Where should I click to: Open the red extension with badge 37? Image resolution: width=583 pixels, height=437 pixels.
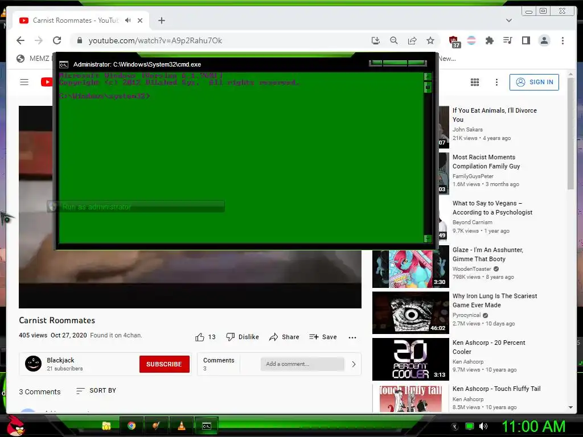pos(454,41)
